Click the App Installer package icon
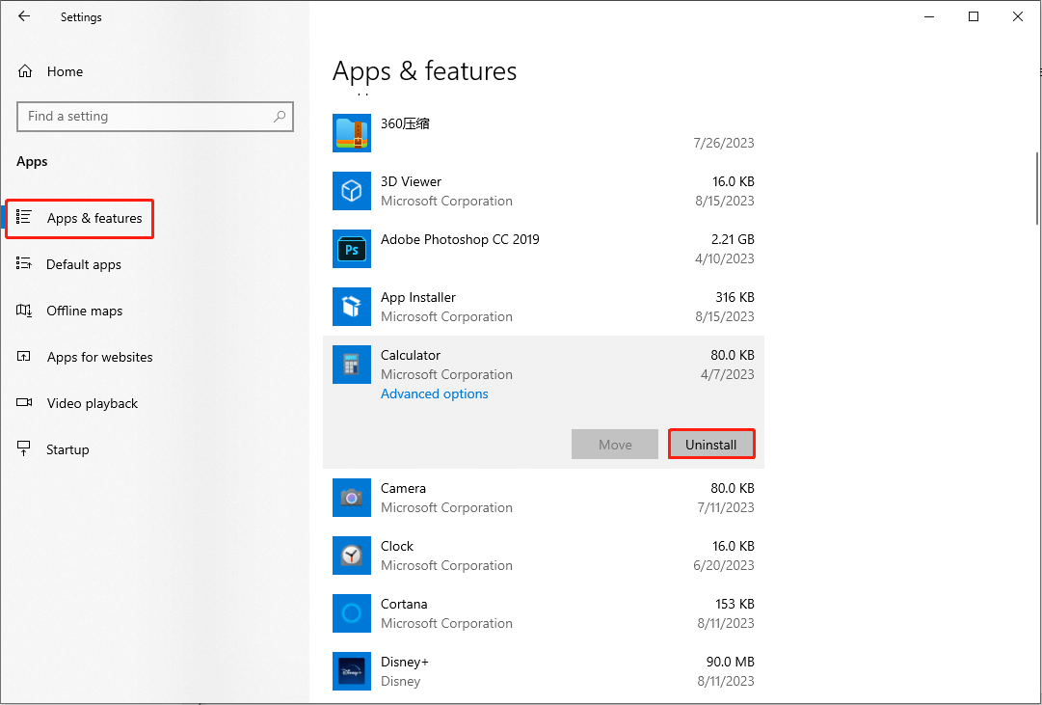This screenshot has width=1042, height=705. pyautogui.click(x=352, y=307)
